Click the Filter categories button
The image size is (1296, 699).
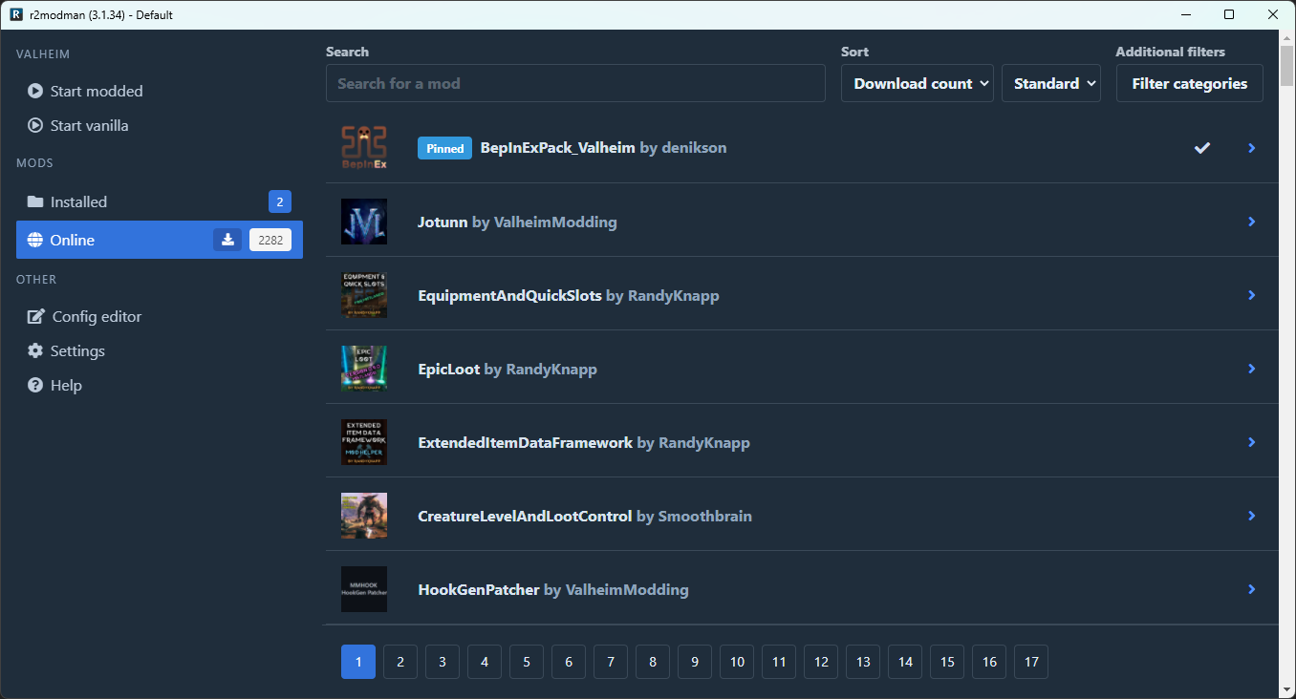pyautogui.click(x=1189, y=83)
